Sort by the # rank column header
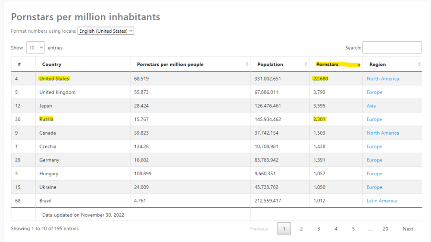 (19, 65)
